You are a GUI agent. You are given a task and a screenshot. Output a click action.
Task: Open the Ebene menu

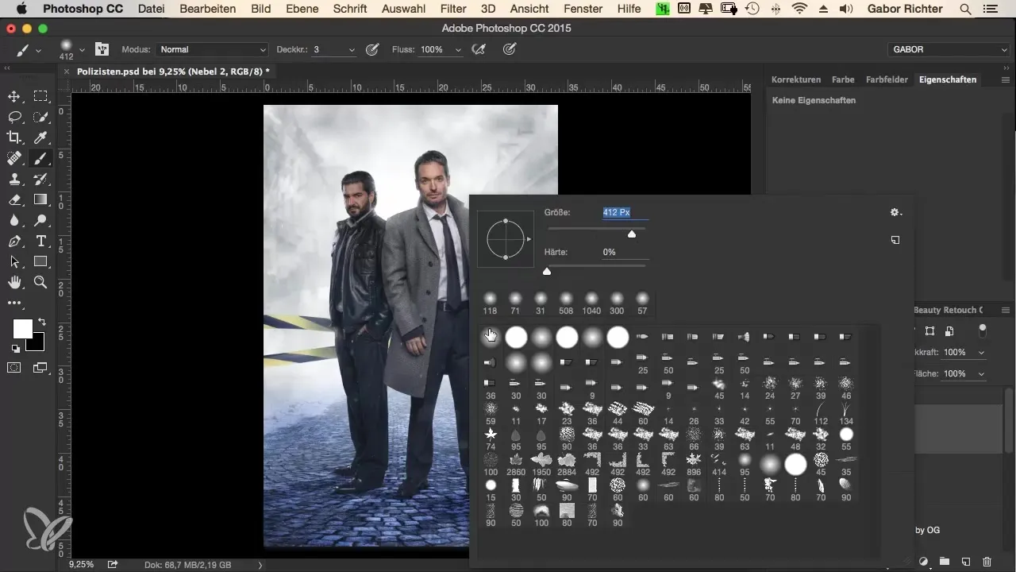tap(302, 9)
